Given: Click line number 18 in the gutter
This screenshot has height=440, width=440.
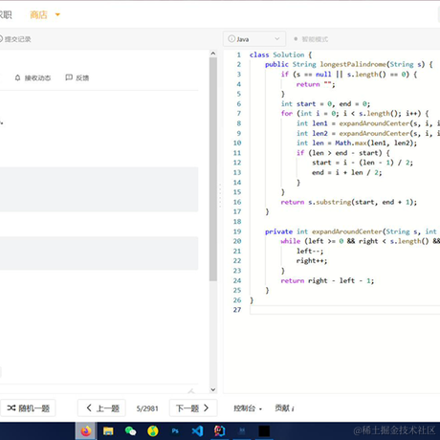Looking at the screenshot, I should [x=237, y=222].
